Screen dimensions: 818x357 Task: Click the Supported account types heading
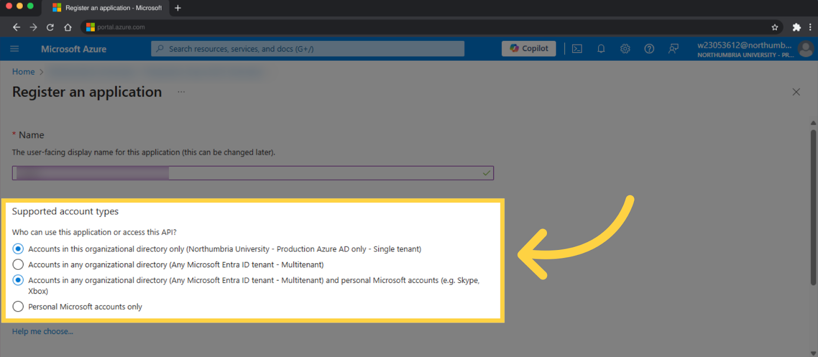coord(65,211)
